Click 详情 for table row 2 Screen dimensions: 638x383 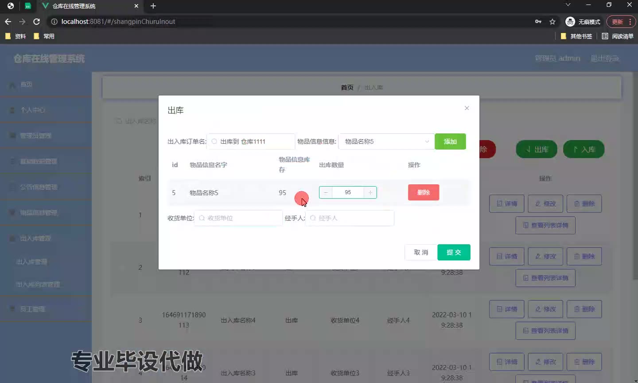click(x=507, y=256)
